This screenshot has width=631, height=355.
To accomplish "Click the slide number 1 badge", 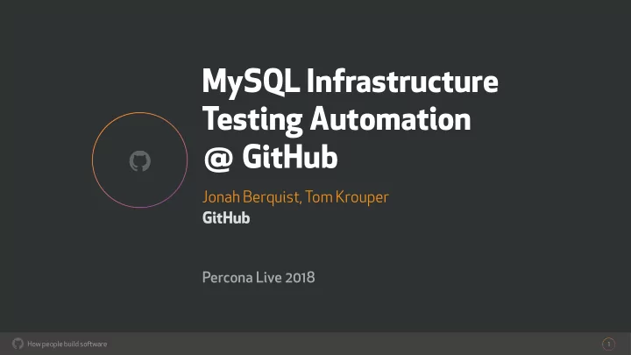I will pyautogui.click(x=608, y=344).
